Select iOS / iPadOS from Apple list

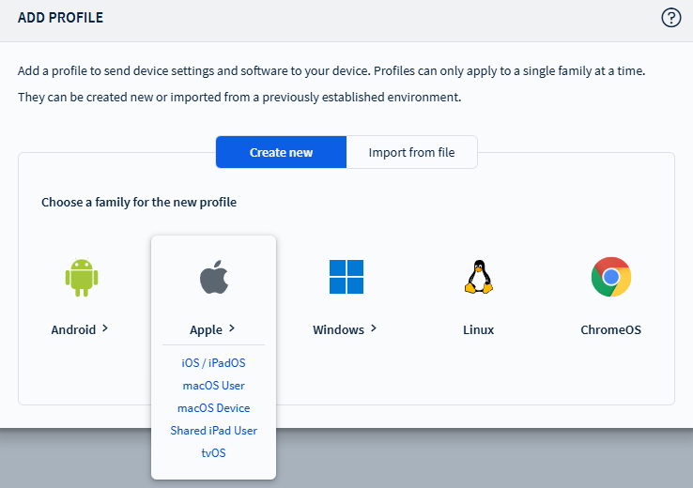point(213,362)
